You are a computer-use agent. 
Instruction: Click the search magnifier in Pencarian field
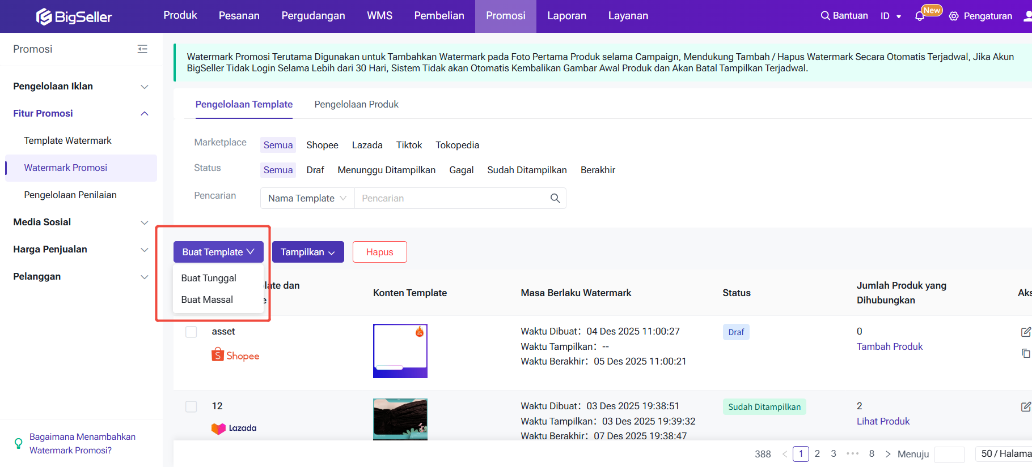coord(555,198)
